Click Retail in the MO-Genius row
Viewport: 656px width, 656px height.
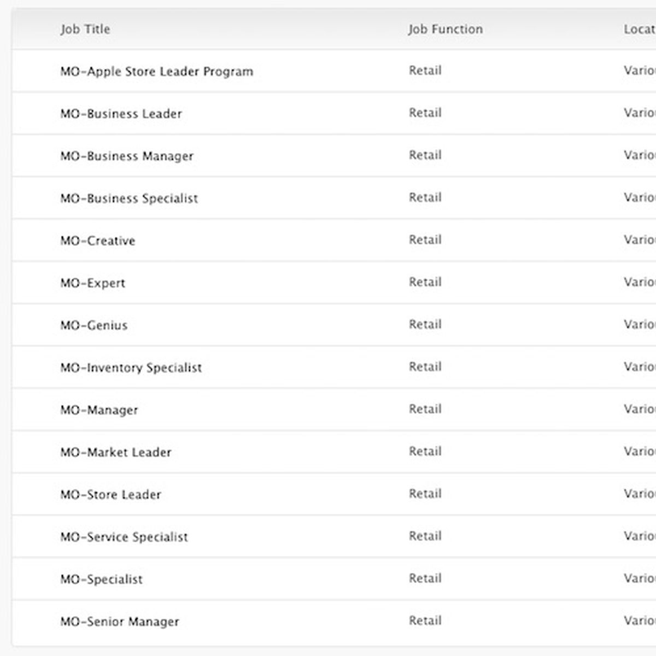(425, 325)
